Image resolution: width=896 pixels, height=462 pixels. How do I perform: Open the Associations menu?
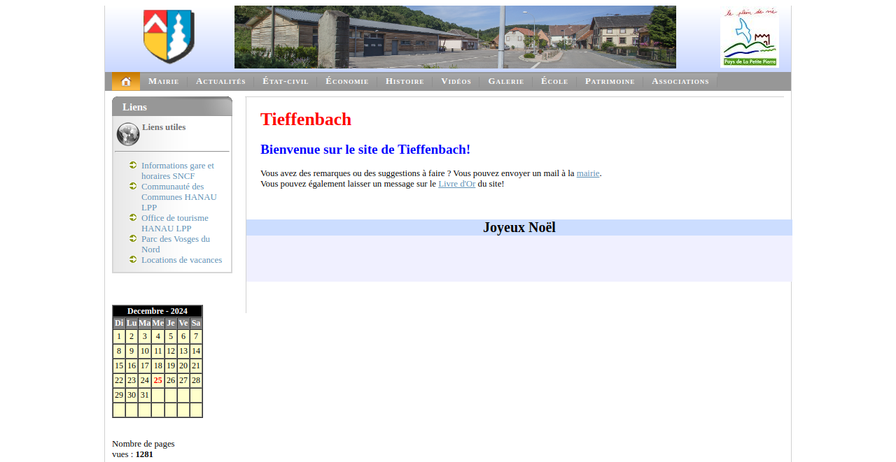(x=680, y=81)
